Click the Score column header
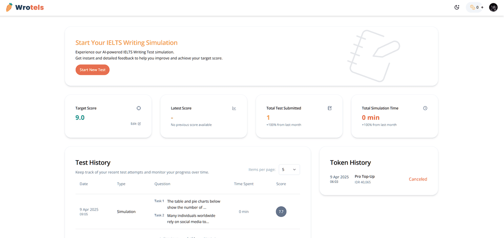The width and height of the screenshot is (504, 238). [x=281, y=184]
